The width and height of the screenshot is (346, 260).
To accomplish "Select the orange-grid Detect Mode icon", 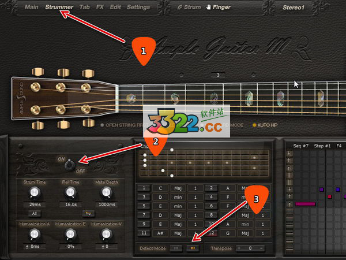I will coord(193,248).
